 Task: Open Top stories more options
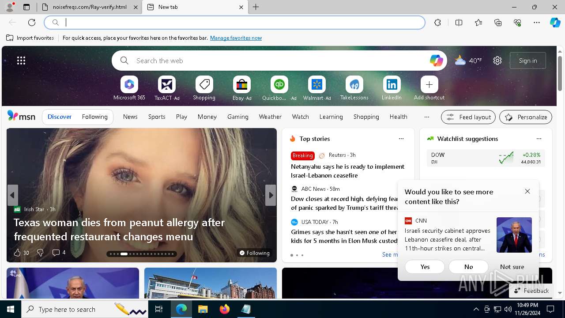(x=401, y=139)
